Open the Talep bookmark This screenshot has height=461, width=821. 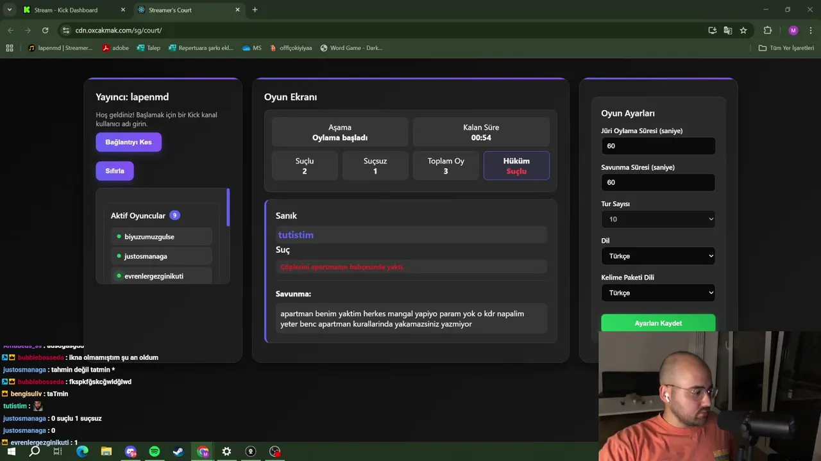tap(149, 48)
